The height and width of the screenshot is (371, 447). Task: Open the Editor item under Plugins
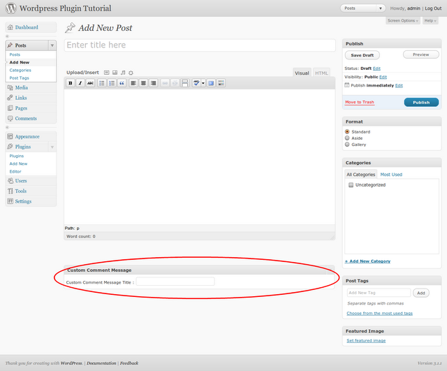click(x=15, y=171)
